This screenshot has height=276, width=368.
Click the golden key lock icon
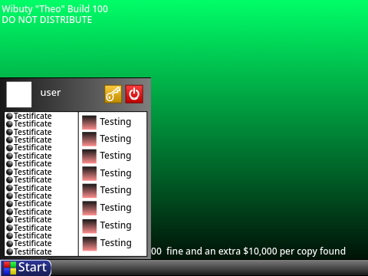(113, 94)
